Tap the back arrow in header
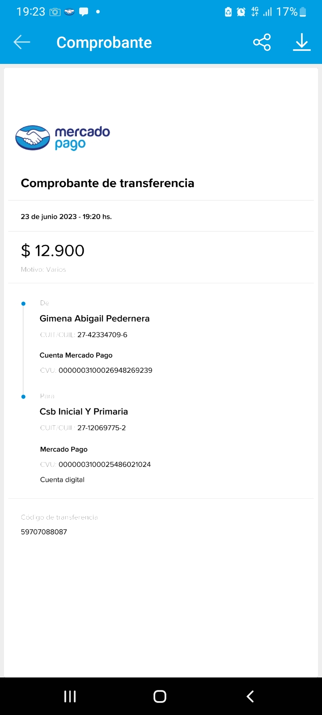The height and width of the screenshot is (715, 322). pos(21,42)
